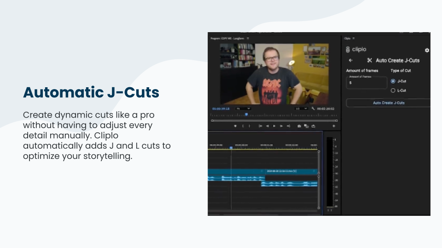Viewport: 442px width, 248px height.
Task: Click right handle of monitor zoom bar
Action: pos(336,121)
